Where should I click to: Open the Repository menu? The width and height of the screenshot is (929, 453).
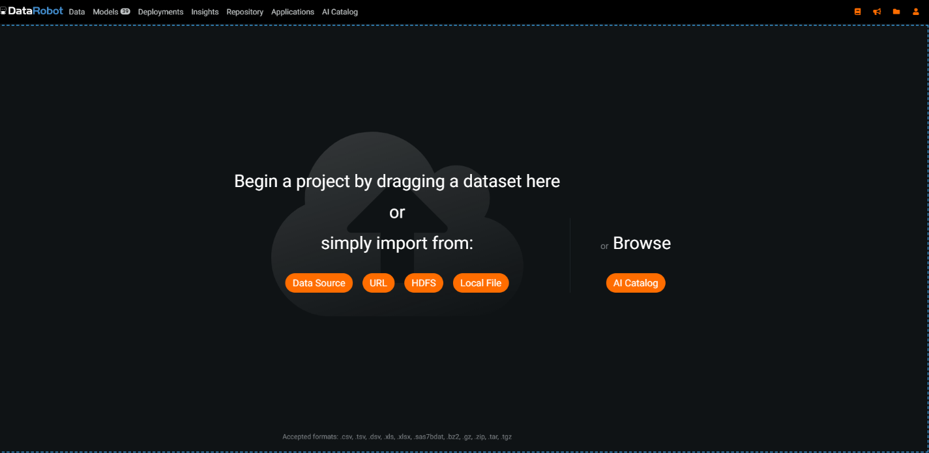click(245, 12)
